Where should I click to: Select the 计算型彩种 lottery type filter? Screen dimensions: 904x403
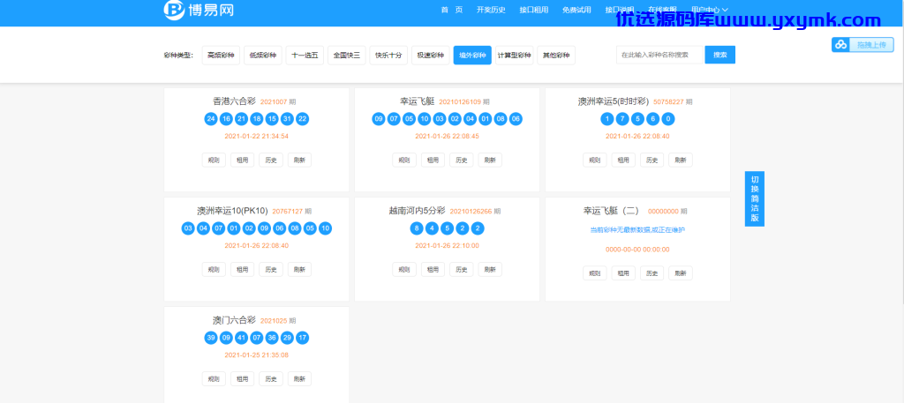515,56
